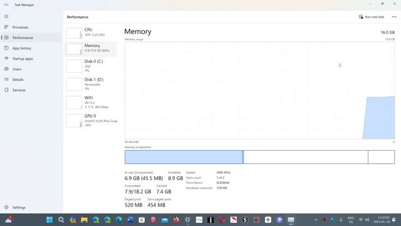
Task: Click the Run new task button
Action: click(372, 17)
